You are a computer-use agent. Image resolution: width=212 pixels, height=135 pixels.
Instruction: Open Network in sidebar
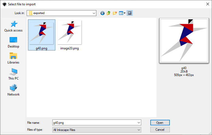click(13, 90)
